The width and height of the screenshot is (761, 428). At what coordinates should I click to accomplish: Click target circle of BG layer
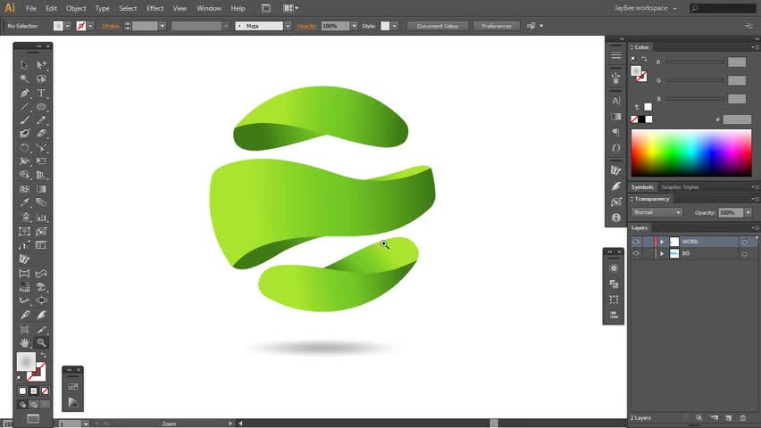coord(744,253)
